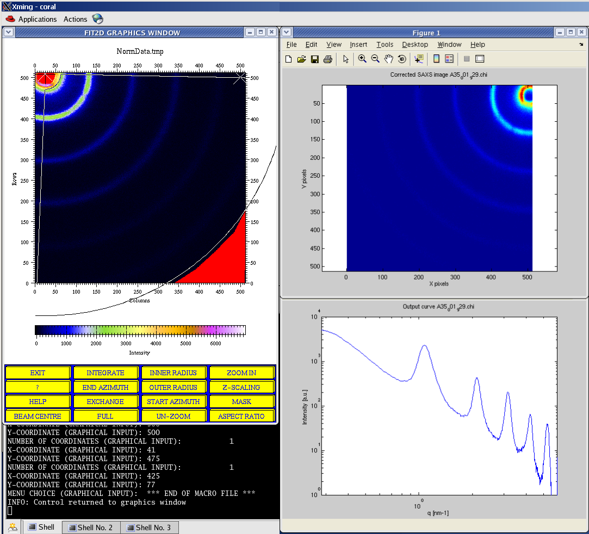Select the Zoom Out magnifier tool

[375, 59]
